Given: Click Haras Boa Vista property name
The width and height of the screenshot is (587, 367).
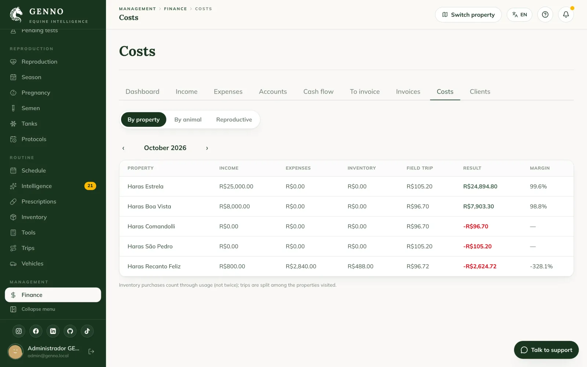Looking at the screenshot, I should 149,207.
